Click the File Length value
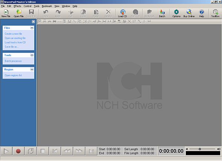The width and height of the screenshot is (222, 161). 147,153
